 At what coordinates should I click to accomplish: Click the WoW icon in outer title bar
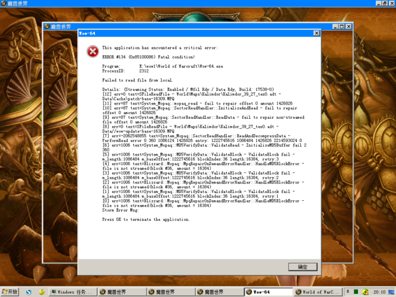pos(4,4)
